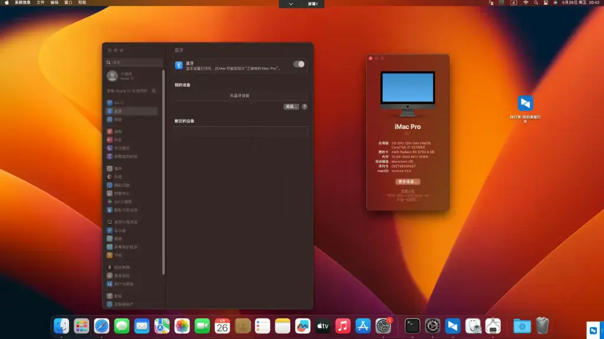Open 声音 settings in the sidebar
The width and height of the screenshot is (604, 339).
132,140
